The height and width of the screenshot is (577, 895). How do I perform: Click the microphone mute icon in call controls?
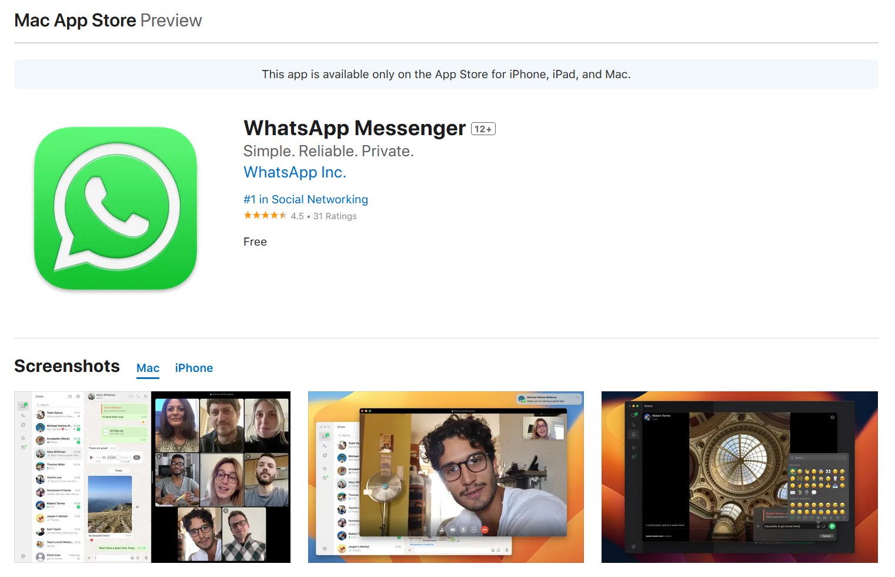click(x=463, y=529)
